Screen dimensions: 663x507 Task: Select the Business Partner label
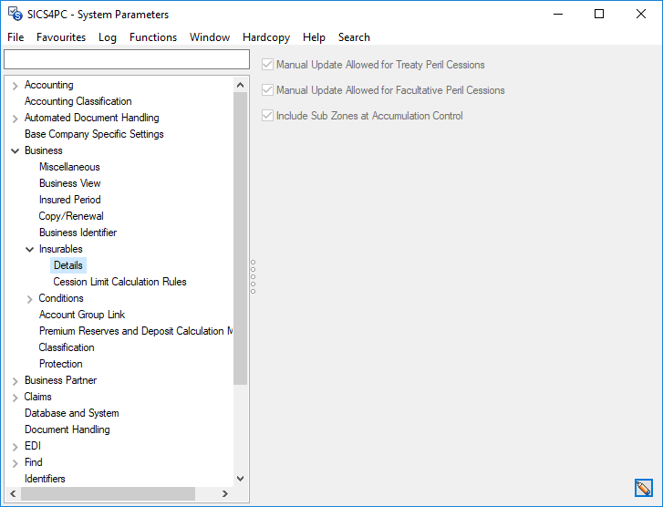(x=60, y=380)
